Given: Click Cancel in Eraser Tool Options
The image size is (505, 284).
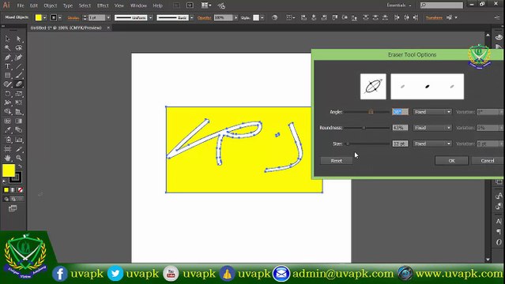Looking at the screenshot, I should (488, 160).
